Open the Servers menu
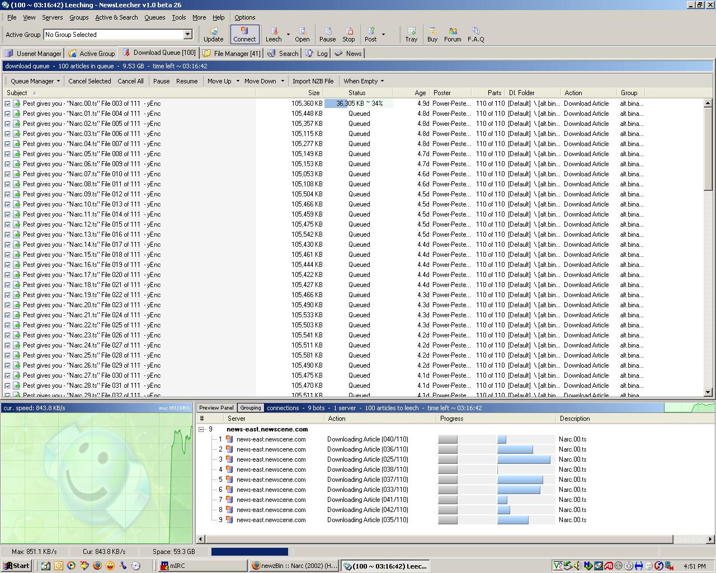The width and height of the screenshot is (716, 573). coord(52,17)
